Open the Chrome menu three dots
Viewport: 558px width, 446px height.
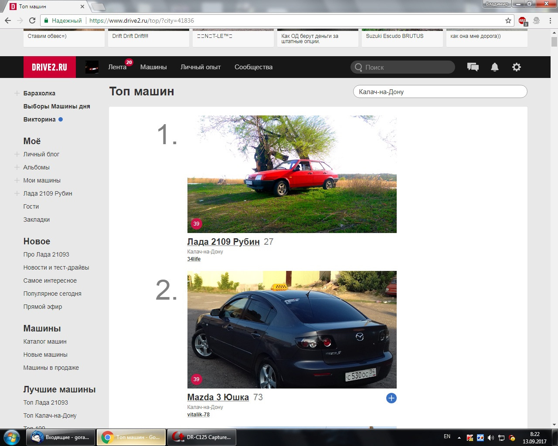coord(551,20)
